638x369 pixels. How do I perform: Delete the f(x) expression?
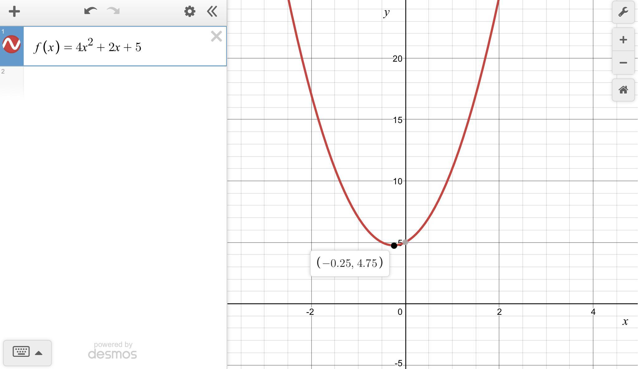(216, 36)
